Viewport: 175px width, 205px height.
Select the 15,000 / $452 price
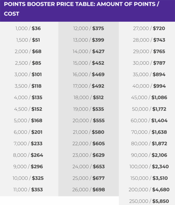[88, 63]
